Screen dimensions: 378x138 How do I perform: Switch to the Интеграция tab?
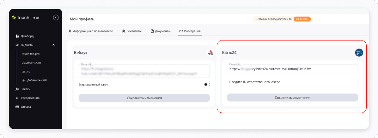[x=190, y=31]
